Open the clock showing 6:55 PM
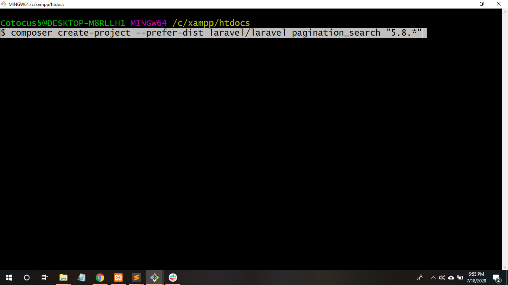Image resolution: width=508 pixels, height=285 pixels. 476,278
